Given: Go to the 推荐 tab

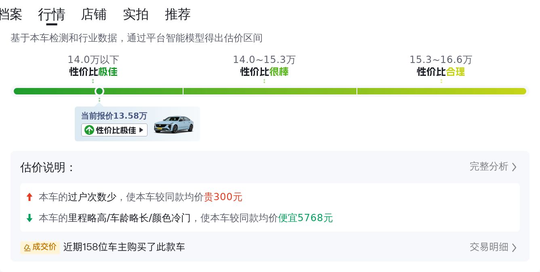Looking at the screenshot, I should pyautogui.click(x=177, y=15).
